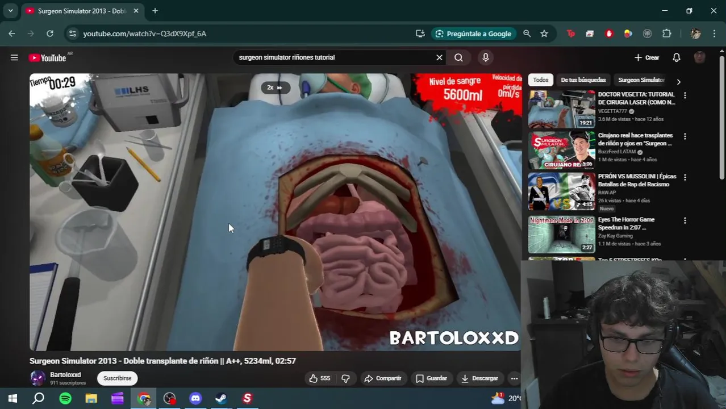Open the zoom level indicator icon
Screen dimensions: 726x409
(x=527, y=34)
